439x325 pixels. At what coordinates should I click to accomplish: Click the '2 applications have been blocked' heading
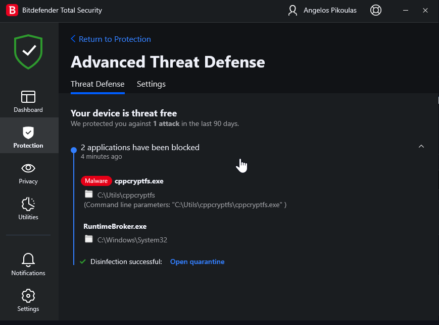[140, 148]
